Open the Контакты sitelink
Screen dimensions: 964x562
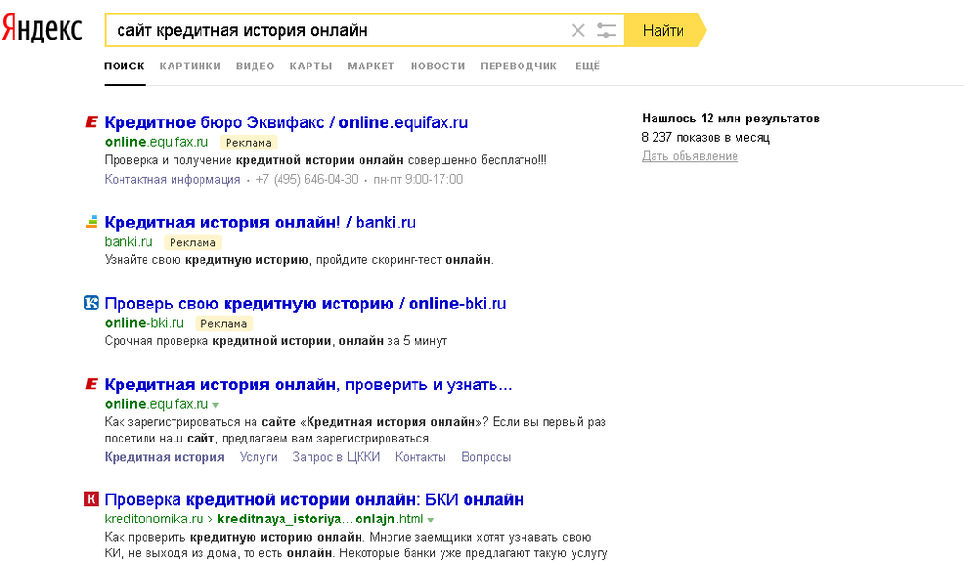pyautogui.click(x=420, y=457)
